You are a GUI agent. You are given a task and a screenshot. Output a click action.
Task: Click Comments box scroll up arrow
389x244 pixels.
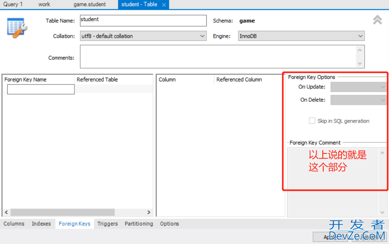[x=360, y=50]
